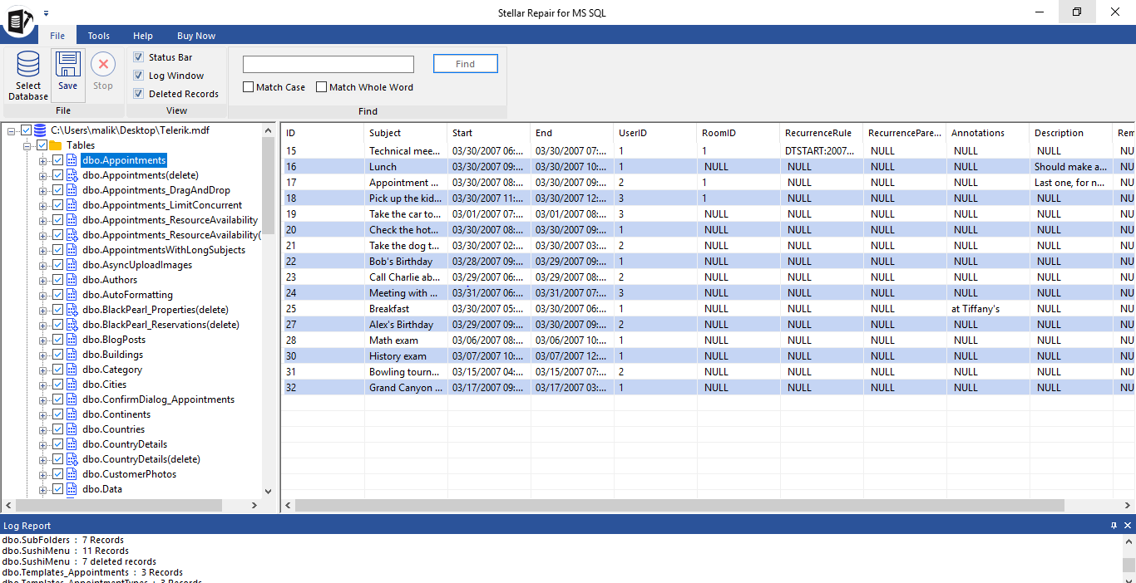Click the Telerik.mdf database icon
This screenshot has height=583, width=1136.
(x=40, y=130)
